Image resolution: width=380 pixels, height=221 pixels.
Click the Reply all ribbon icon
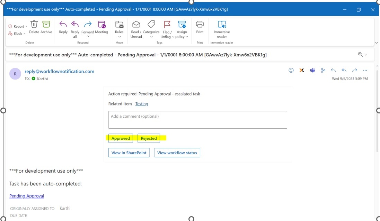tap(75, 25)
